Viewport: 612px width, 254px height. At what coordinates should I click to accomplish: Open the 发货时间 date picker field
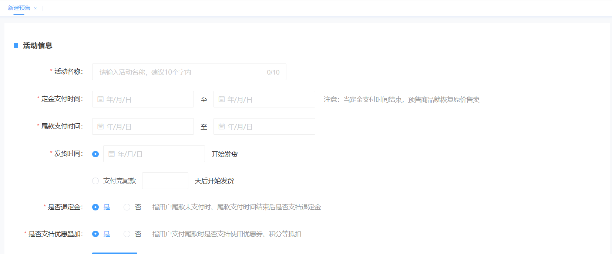(x=159, y=154)
